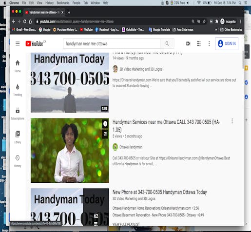Open Ottawa Handyman Home Renovations 2:56 item
Screen dimensions: 251x232
click(x=155, y=208)
